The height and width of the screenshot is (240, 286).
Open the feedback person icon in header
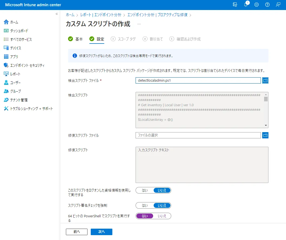pyautogui.click(x=278, y=5)
